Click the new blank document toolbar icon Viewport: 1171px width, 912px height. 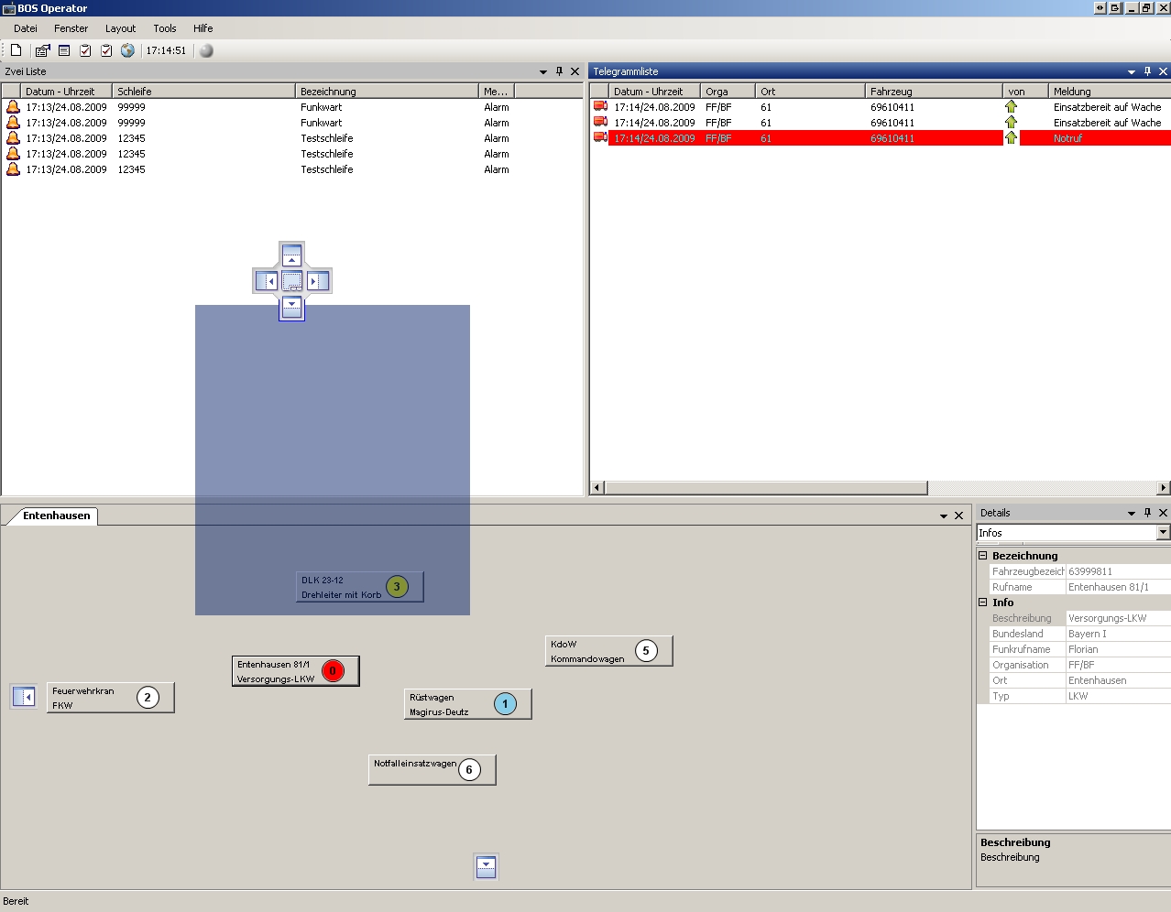[16, 50]
